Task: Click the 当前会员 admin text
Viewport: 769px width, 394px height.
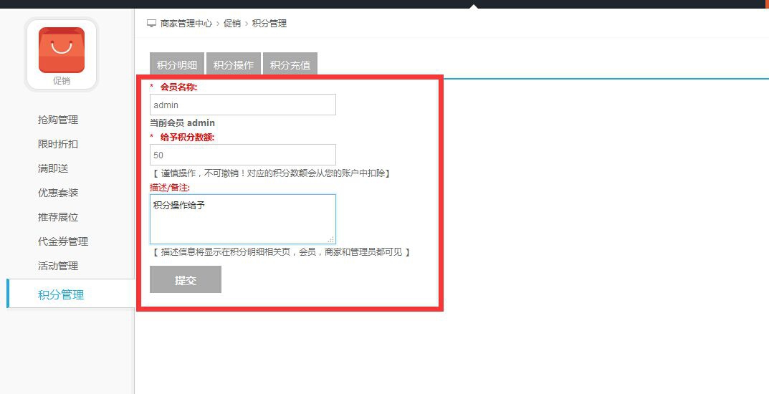Action: [x=183, y=123]
